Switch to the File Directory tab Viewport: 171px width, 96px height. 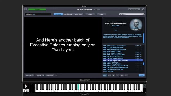[68, 14]
